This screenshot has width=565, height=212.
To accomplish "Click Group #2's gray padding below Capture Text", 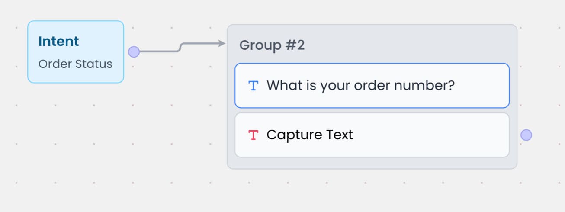I will (372, 163).
